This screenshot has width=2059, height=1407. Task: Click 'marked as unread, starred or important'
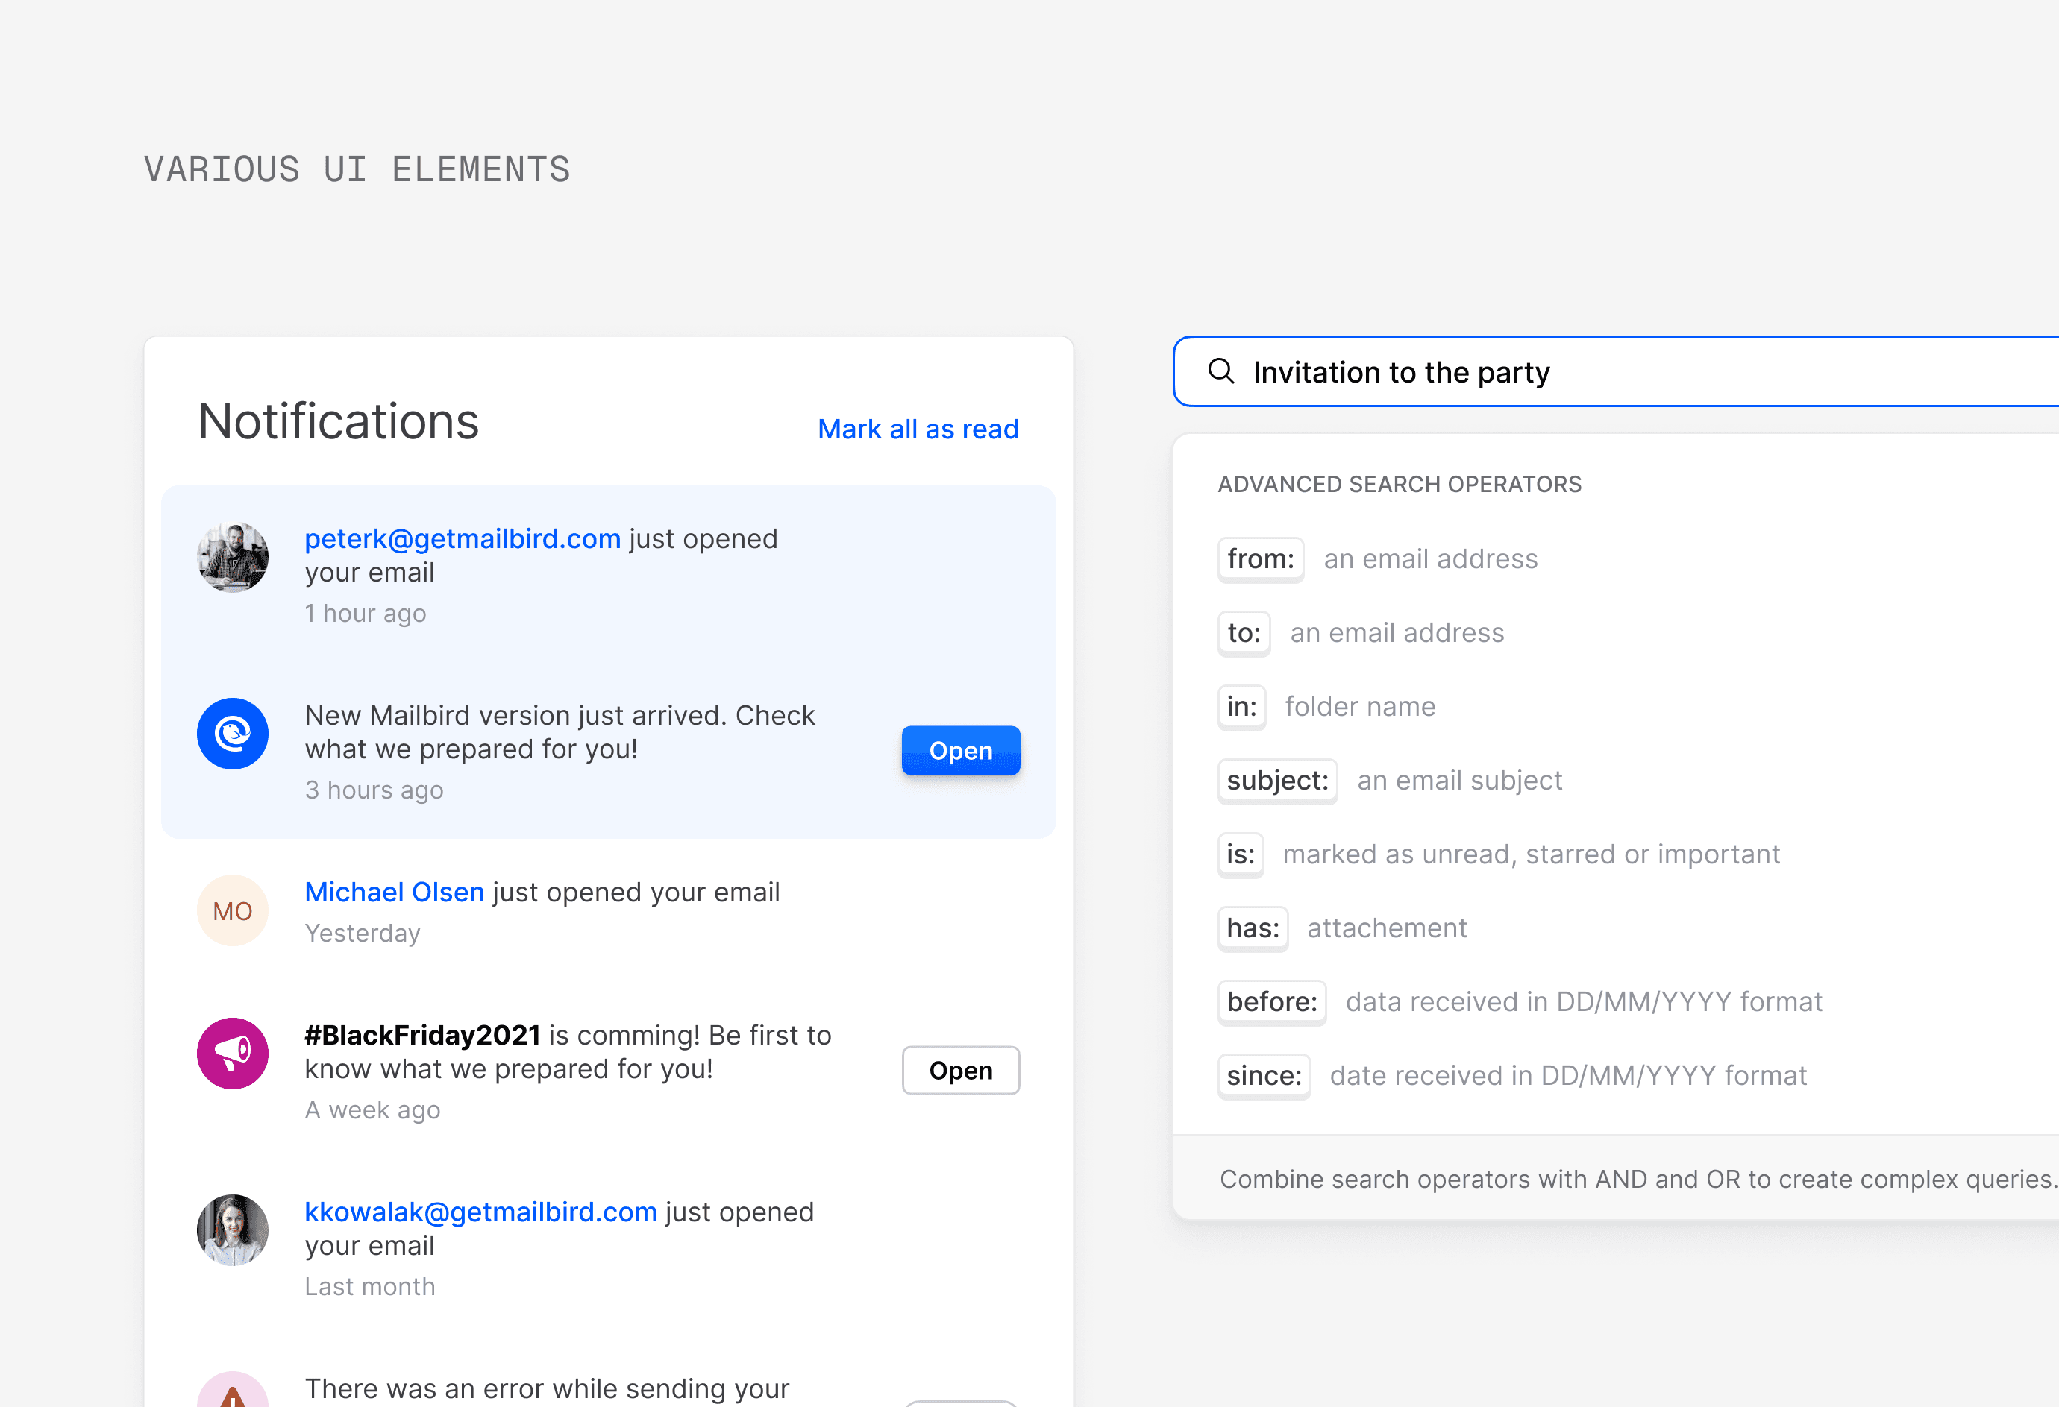(1531, 854)
